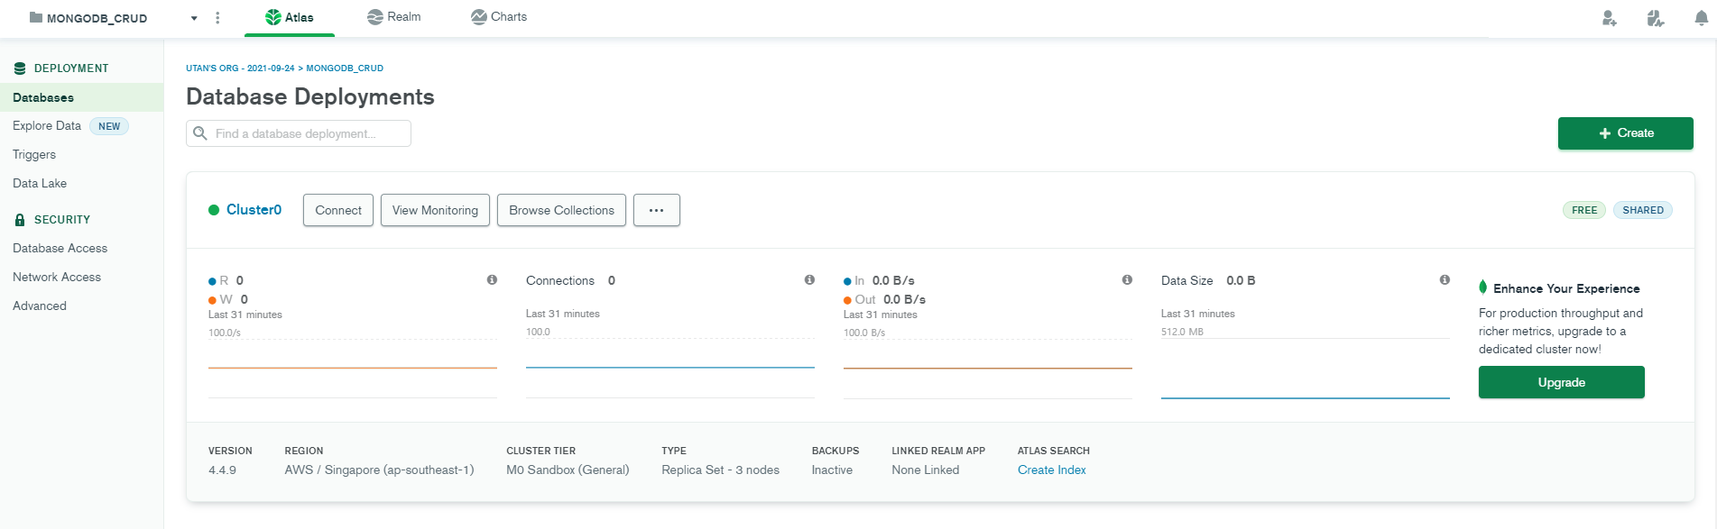Image resolution: width=1717 pixels, height=529 pixels.
Task: Follow MONGODB_CRUD breadcrumb link
Action: pos(345,68)
